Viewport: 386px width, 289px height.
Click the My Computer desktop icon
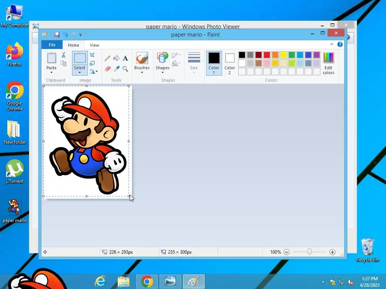pyautogui.click(x=15, y=15)
